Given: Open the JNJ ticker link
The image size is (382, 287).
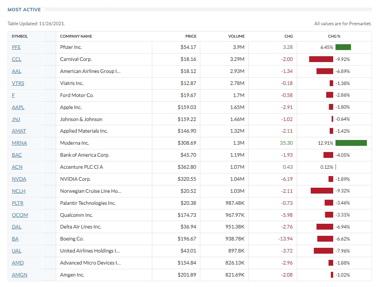Looking at the screenshot, I should (16, 119).
